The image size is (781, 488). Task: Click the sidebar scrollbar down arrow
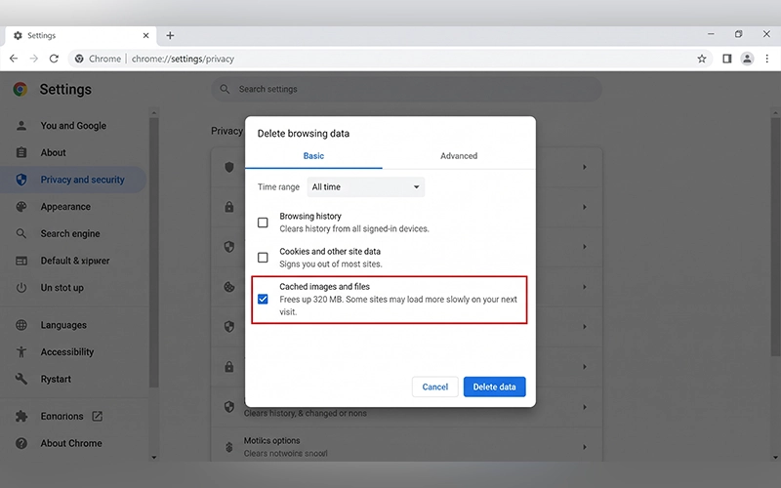click(x=154, y=457)
